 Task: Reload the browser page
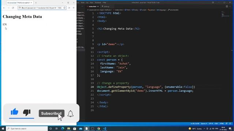[x=13, y=8]
